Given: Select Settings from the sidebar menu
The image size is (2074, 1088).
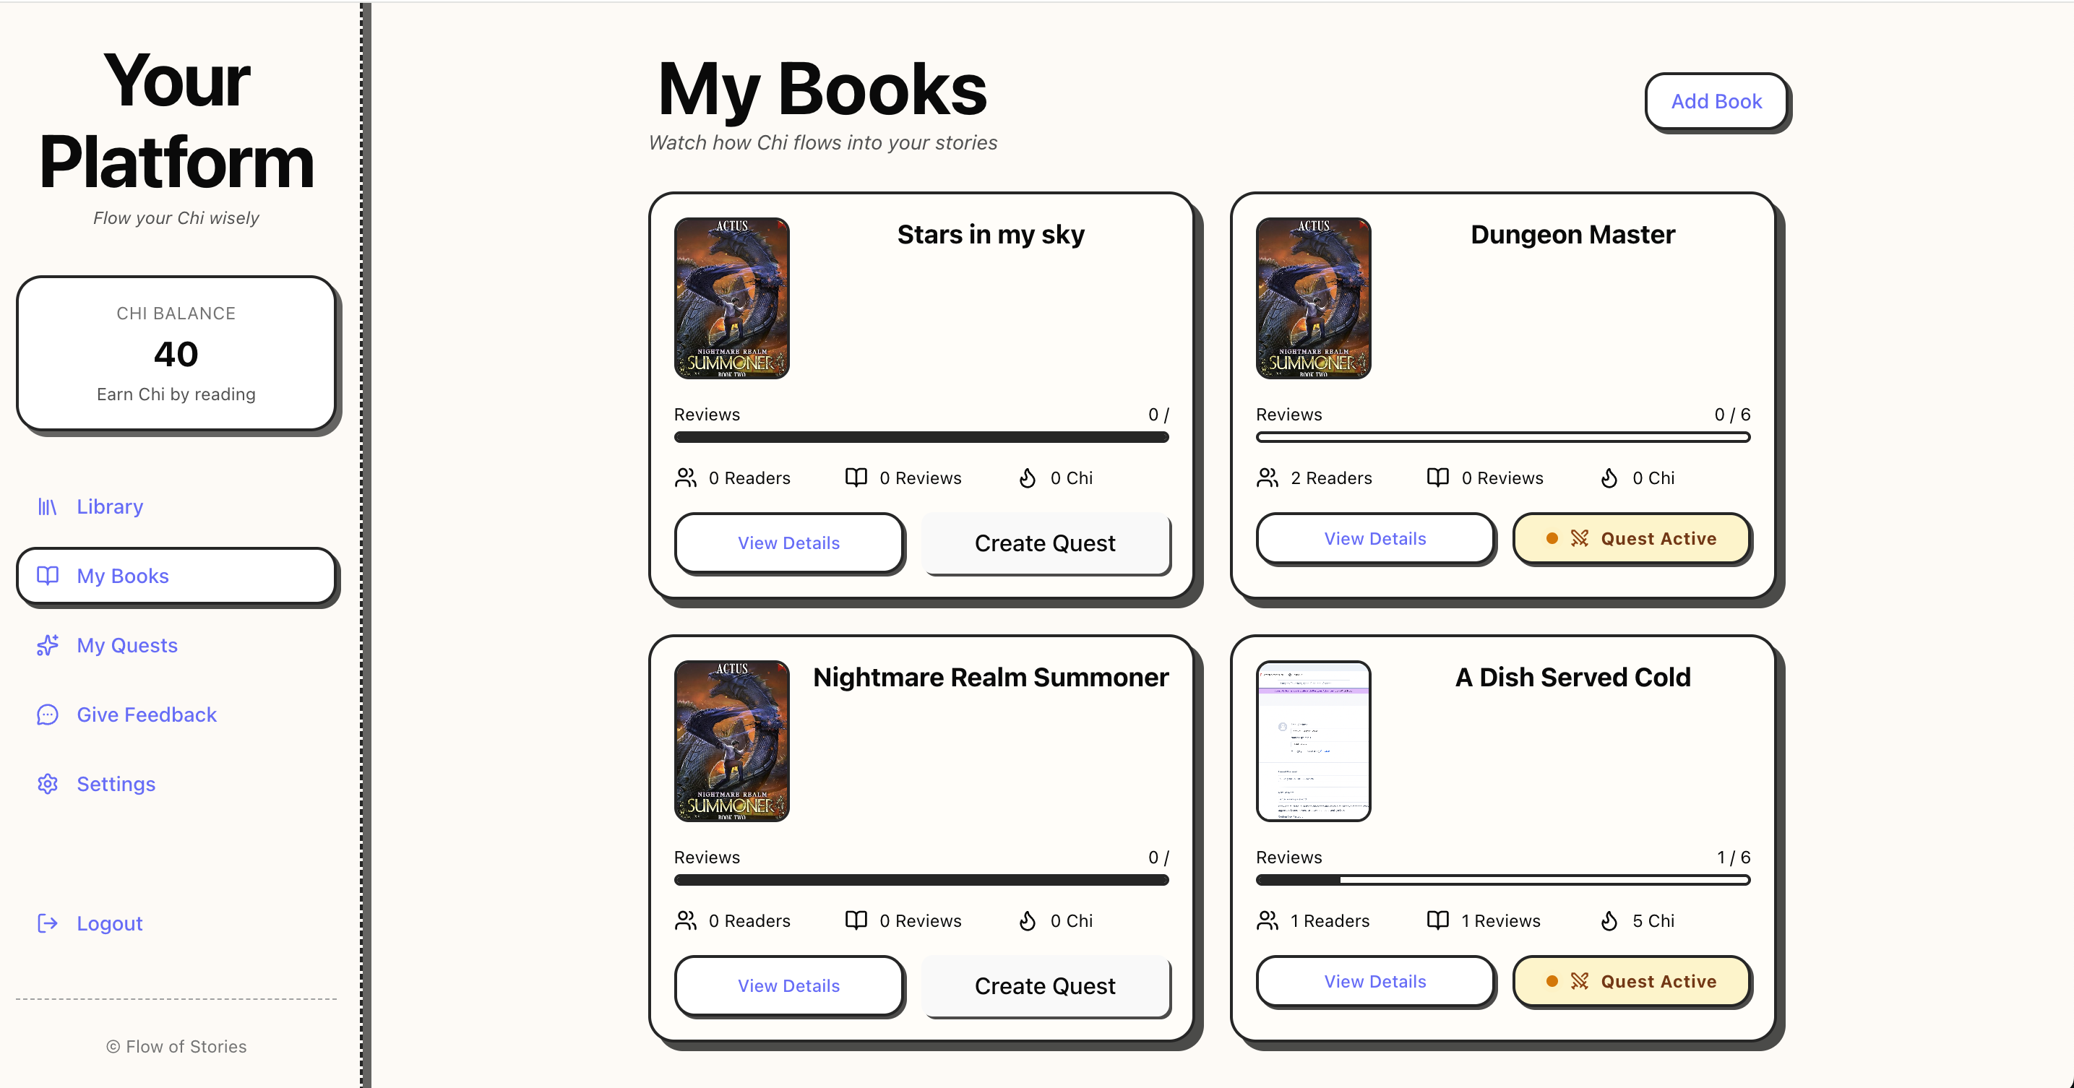Looking at the screenshot, I should click(116, 783).
